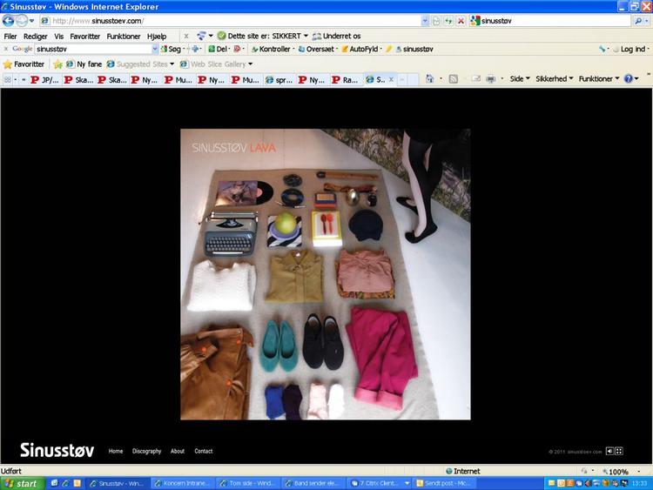
Task: Go back with the browser Back arrow
Action: (x=8, y=20)
